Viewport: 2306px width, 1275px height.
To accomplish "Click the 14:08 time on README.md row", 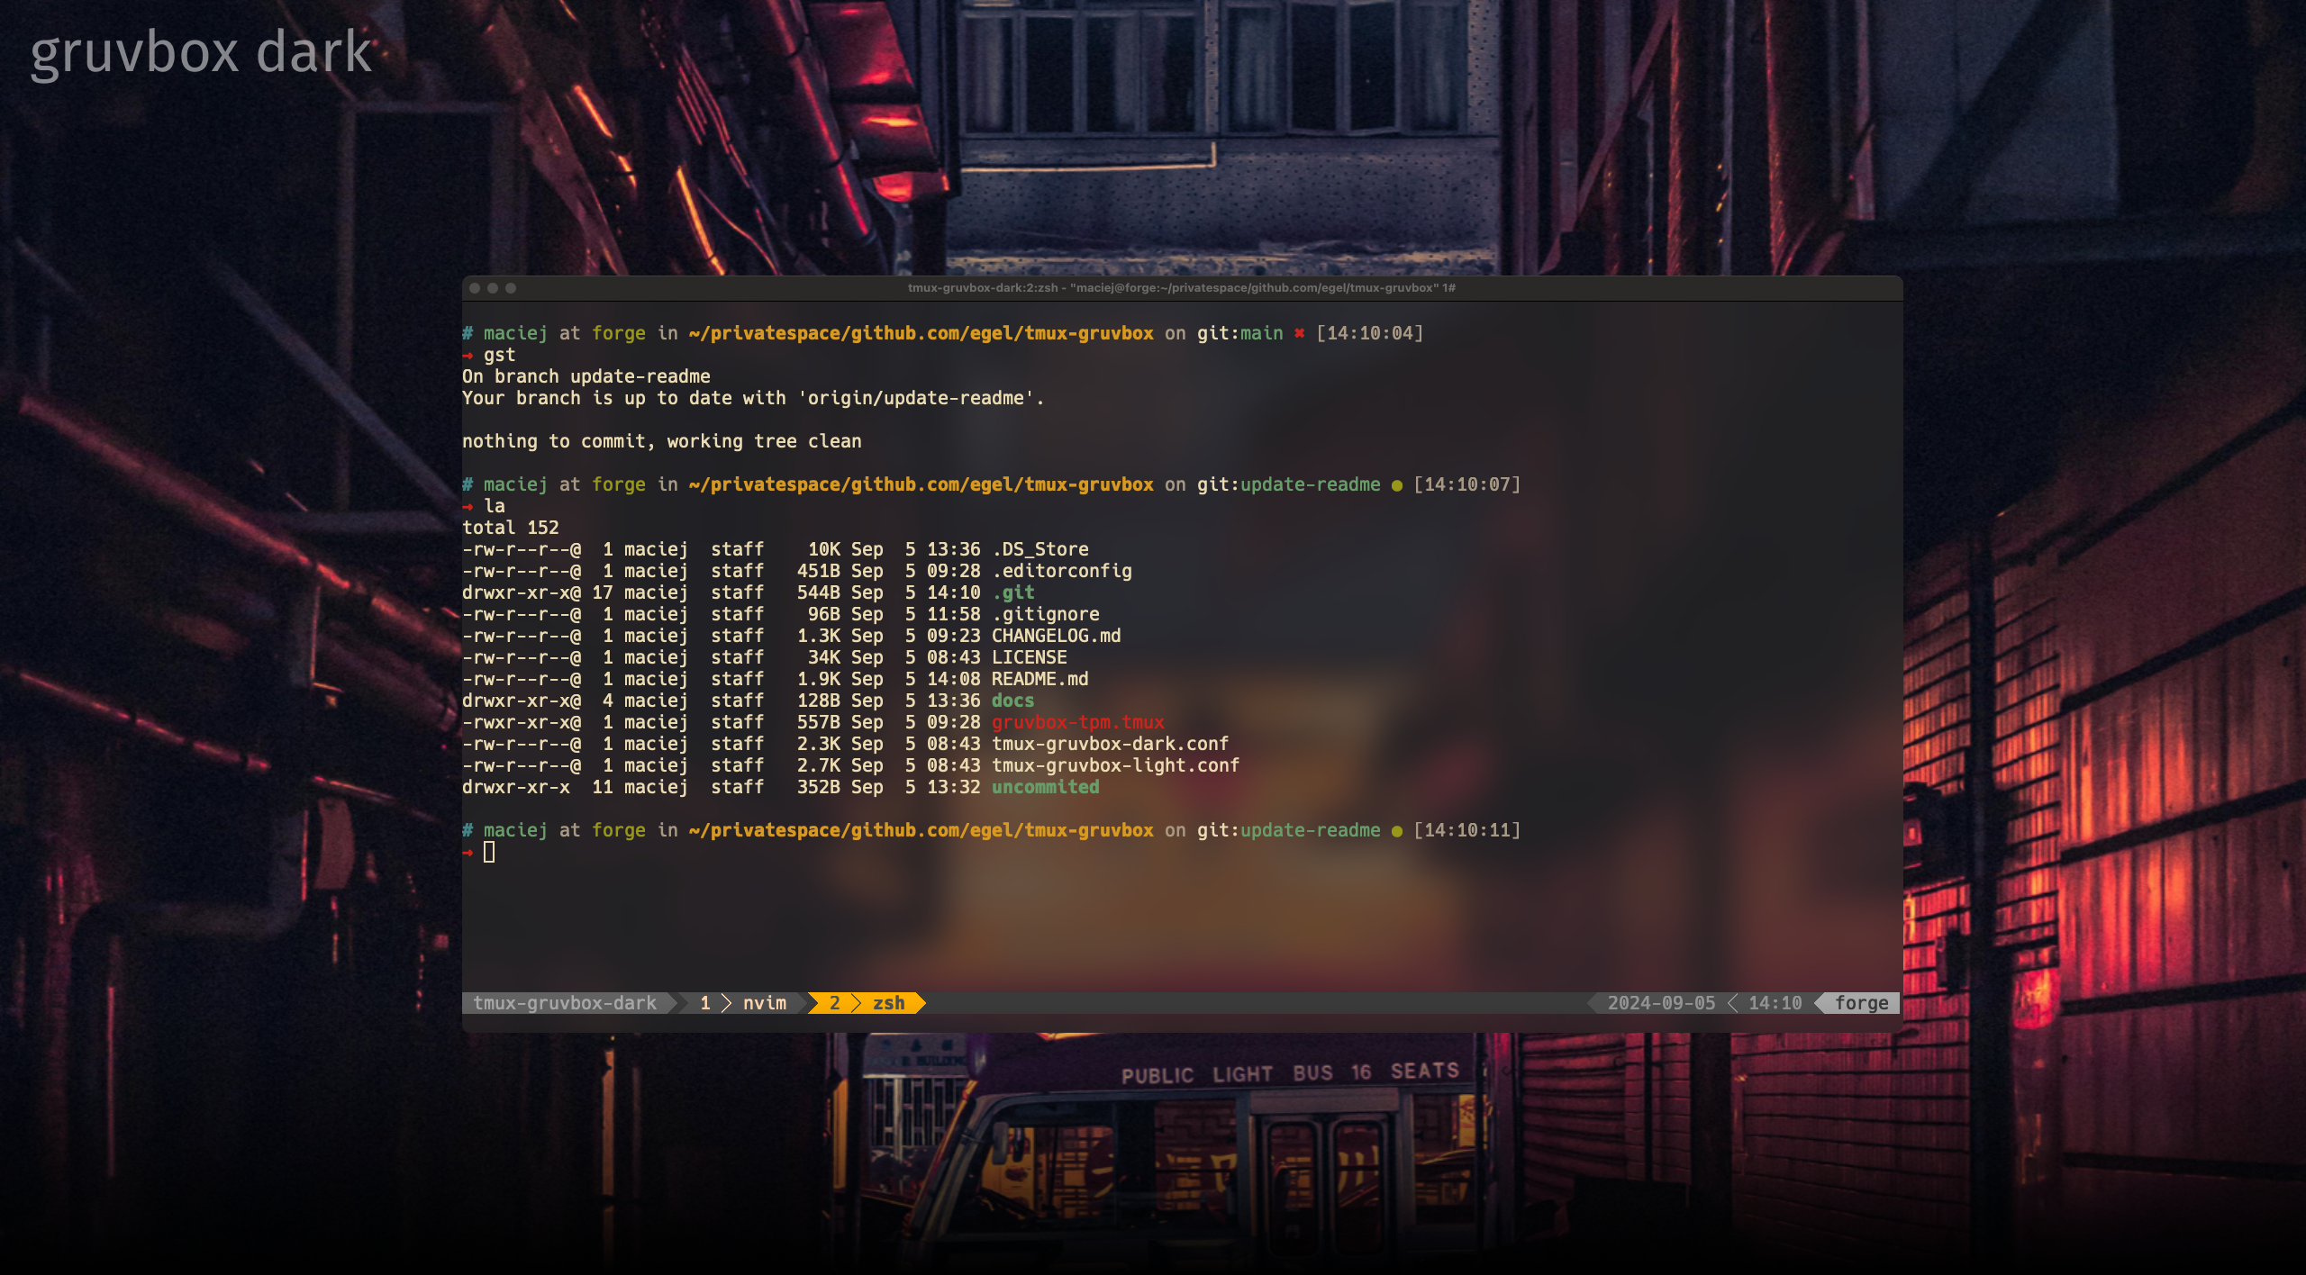I will (954, 679).
